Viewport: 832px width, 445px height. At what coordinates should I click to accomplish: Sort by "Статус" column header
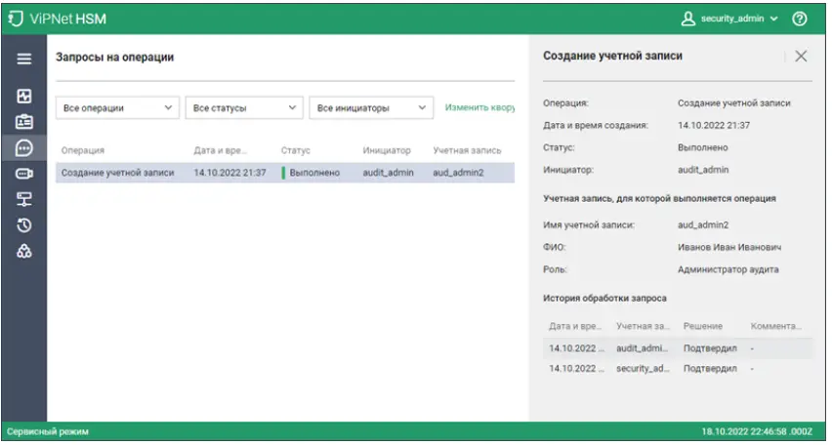pyautogui.click(x=295, y=150)
